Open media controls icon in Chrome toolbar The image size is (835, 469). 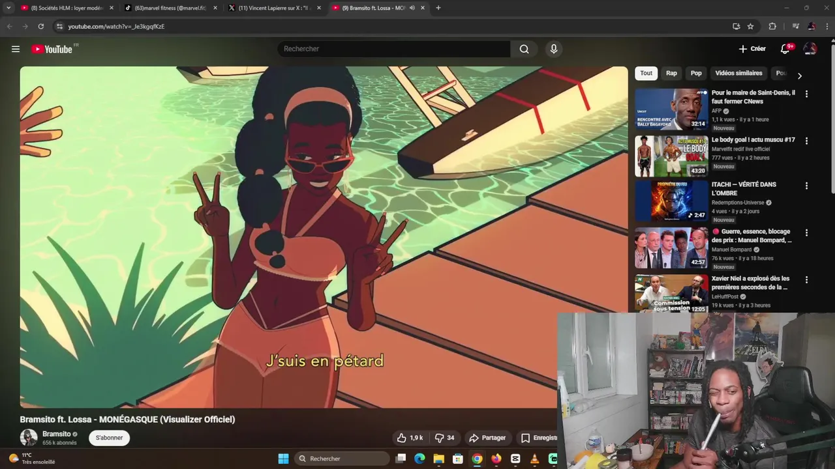[795, 26]
